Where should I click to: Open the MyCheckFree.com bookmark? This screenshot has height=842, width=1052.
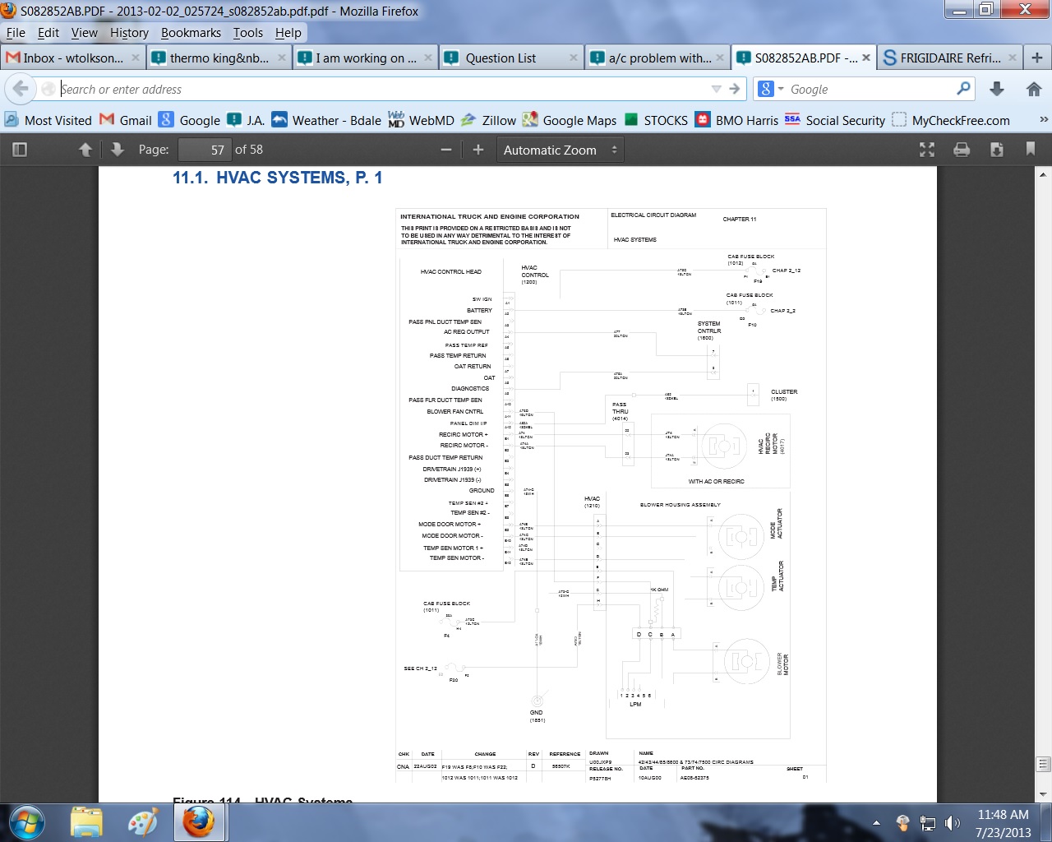click(x=951, y=120)
